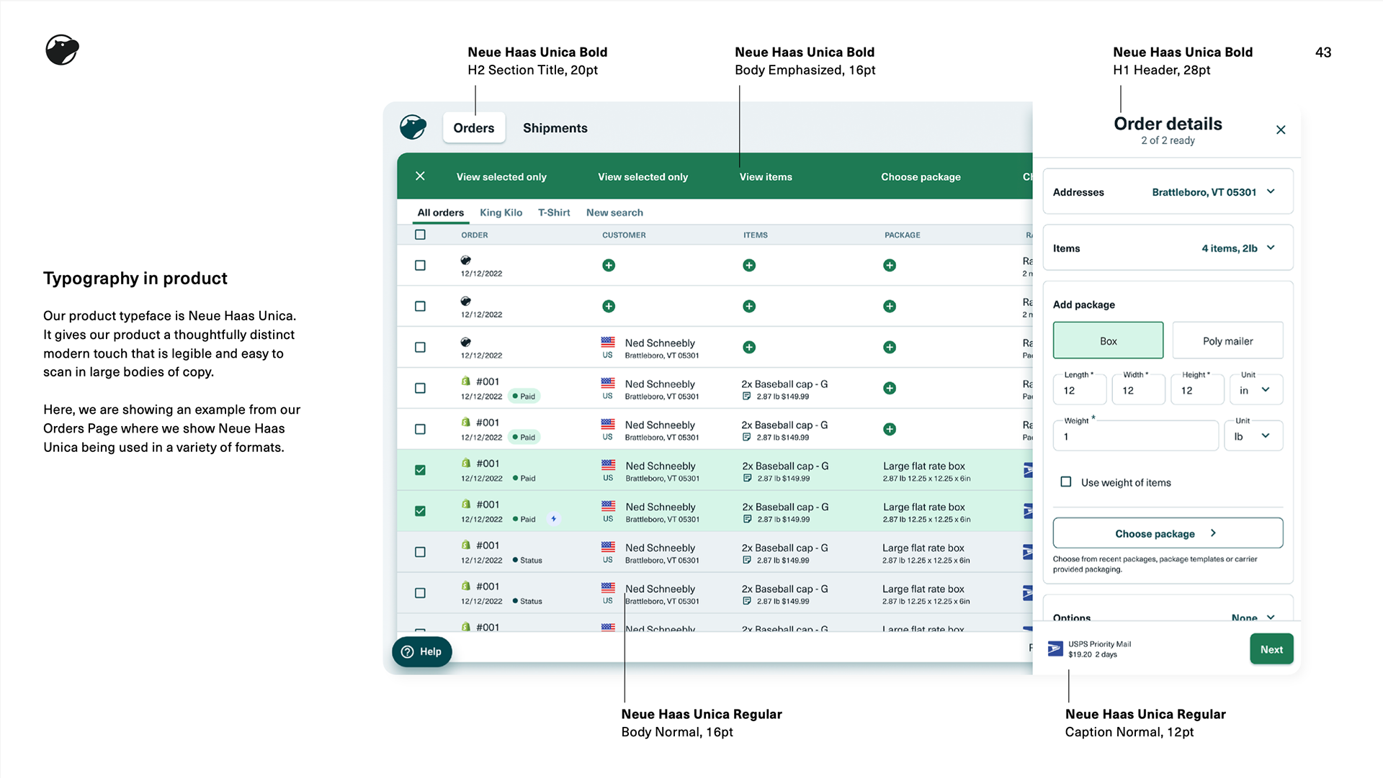This screenshot has width=1383, height=778.
Task: Select the Poly mailer package type
Action: [1227, 341]
